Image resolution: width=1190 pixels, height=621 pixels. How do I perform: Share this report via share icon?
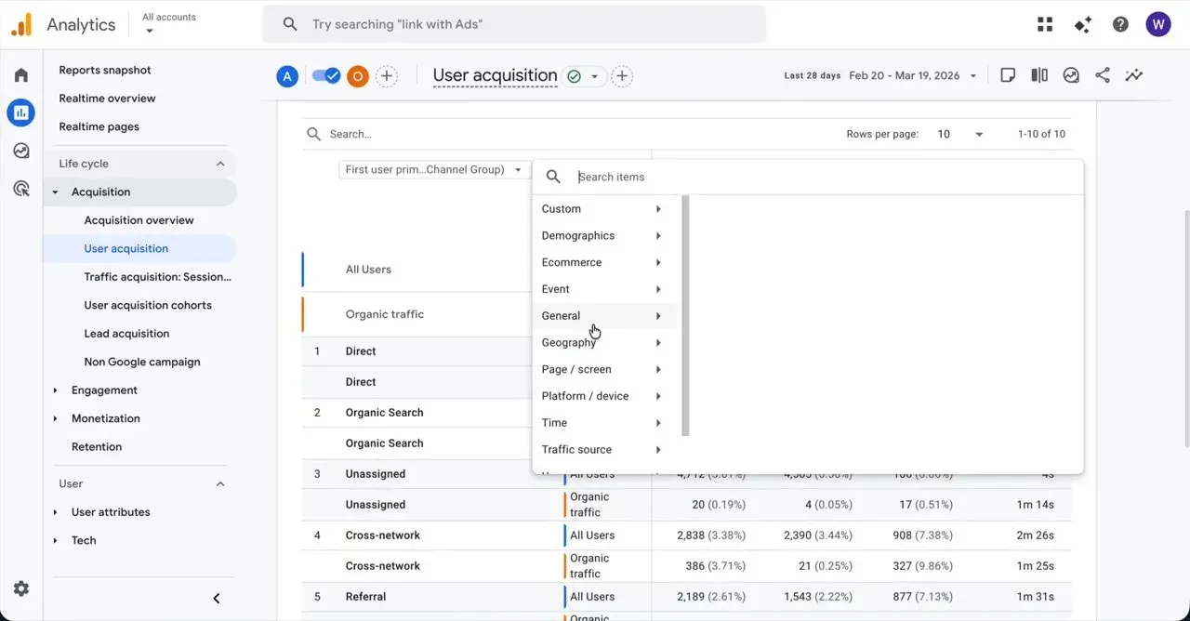click(x=1103, y=75)
